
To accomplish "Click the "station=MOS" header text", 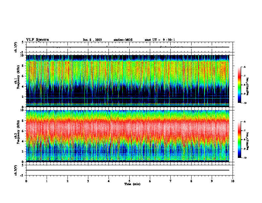I will [123, 40].
